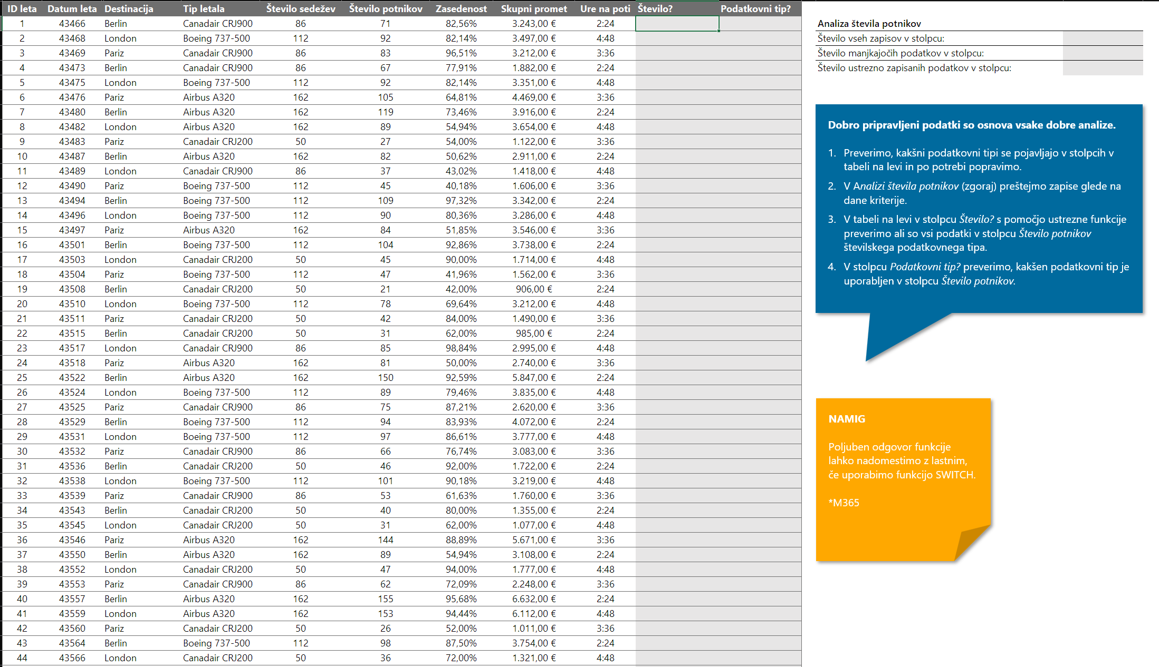1159x667 pixels.
Task: Click the Podatkovni tip? cell in row 1
Action: click(x=760, y=24)
